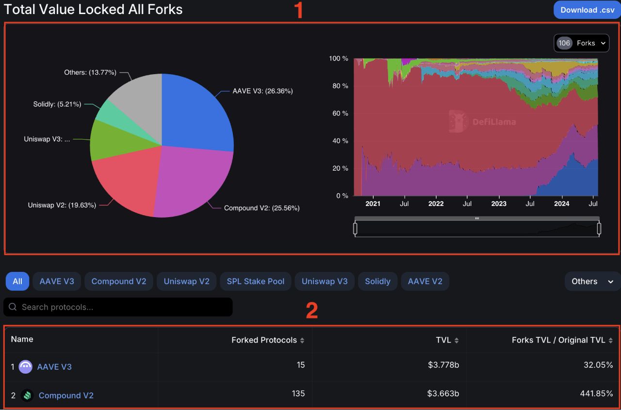
Task: Click the '$3.778b' TVL cell
Action: point(443,365)
